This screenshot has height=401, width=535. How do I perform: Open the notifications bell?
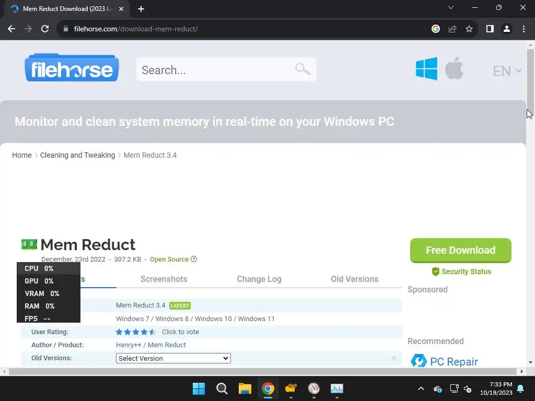(521, 388)
